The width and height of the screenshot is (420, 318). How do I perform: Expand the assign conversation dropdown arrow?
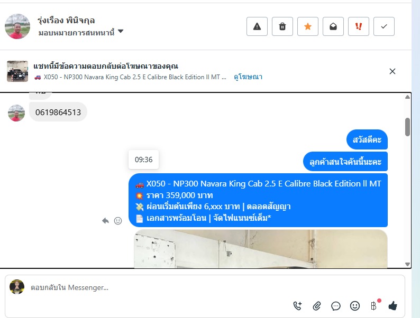pyautogui.click(x=121, y=31)
